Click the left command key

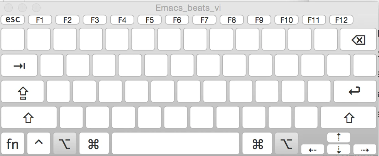tap(94, 143)
